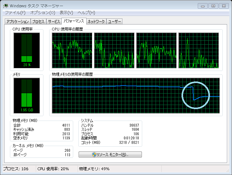
Task: Maximize the Task Manager window
Action: pyautogui.click(x=213, y=6)
